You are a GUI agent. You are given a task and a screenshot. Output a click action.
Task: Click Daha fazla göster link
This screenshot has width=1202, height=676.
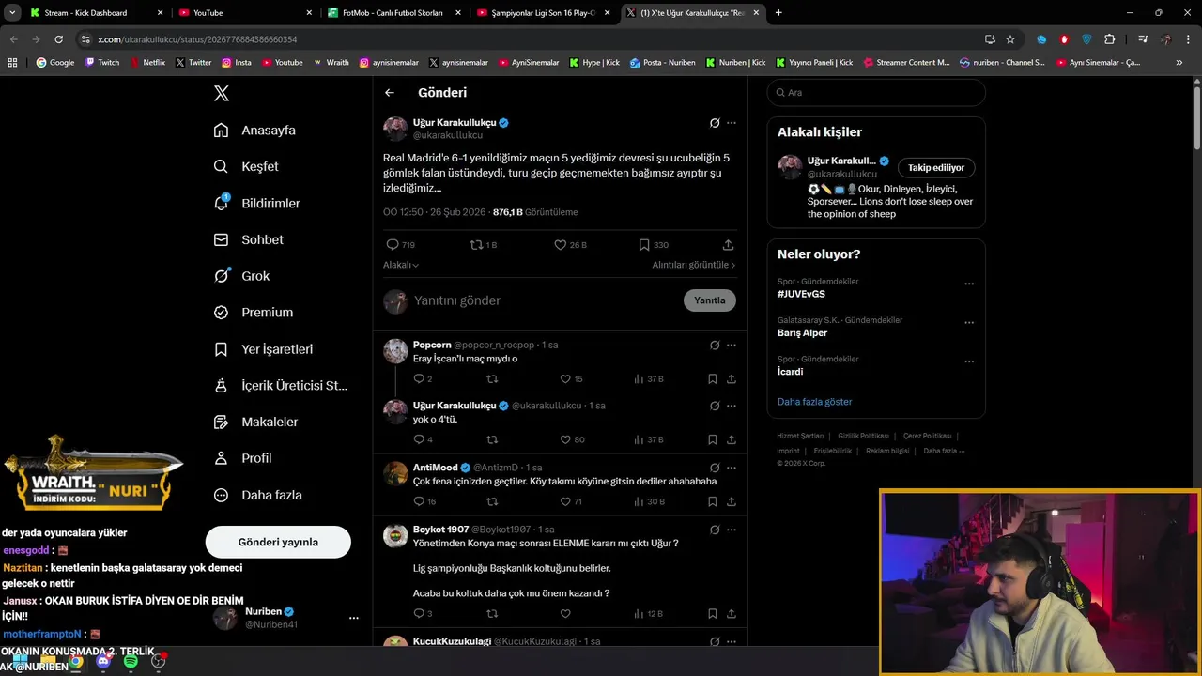[x=814, y=402]
